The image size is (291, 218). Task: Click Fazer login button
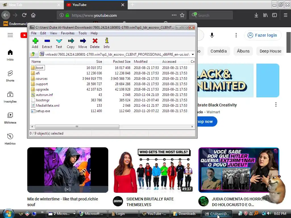pyautogui.click(x=263, y=35)
